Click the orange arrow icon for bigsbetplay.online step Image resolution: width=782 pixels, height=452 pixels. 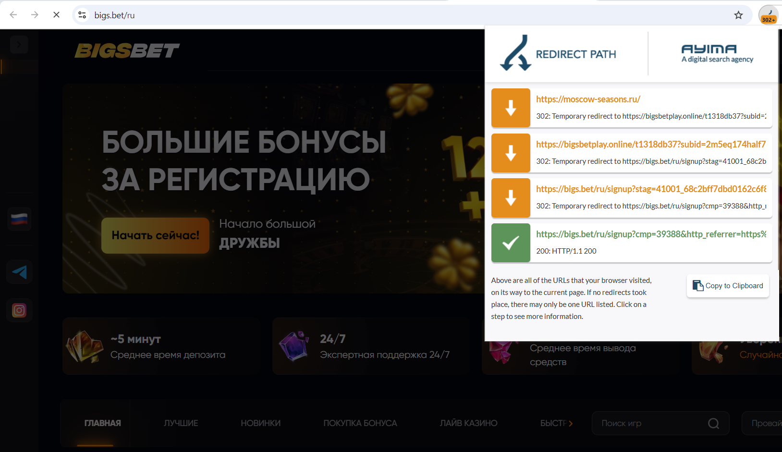click(511, 153)
